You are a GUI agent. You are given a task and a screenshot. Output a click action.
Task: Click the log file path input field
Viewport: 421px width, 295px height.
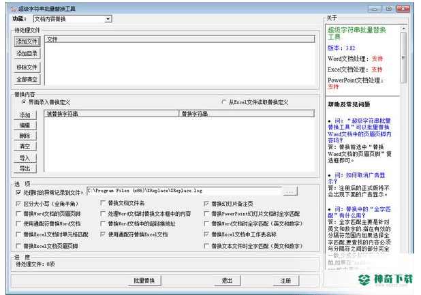coord(184,191)
